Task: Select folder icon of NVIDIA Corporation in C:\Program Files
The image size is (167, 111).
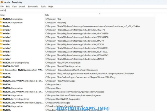Action: [x=1, y=19]
